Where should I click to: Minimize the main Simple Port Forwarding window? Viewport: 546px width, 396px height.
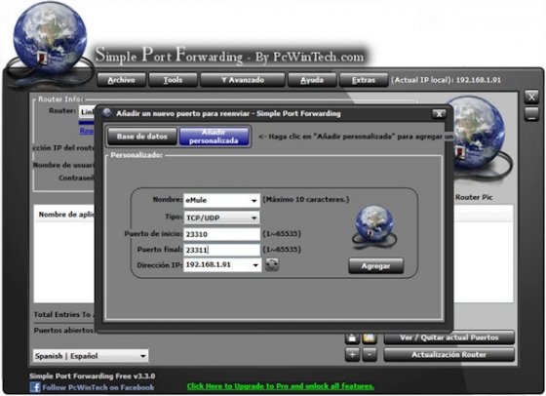[531, 114]
